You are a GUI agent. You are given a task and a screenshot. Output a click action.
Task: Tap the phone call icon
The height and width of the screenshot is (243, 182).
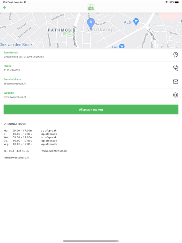pos(175,68)
